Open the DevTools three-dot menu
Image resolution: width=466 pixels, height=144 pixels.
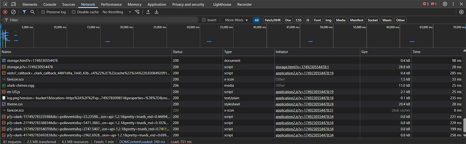[454, 4]
